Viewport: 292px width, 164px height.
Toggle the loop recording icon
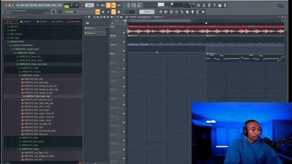(x=119, y=5)
